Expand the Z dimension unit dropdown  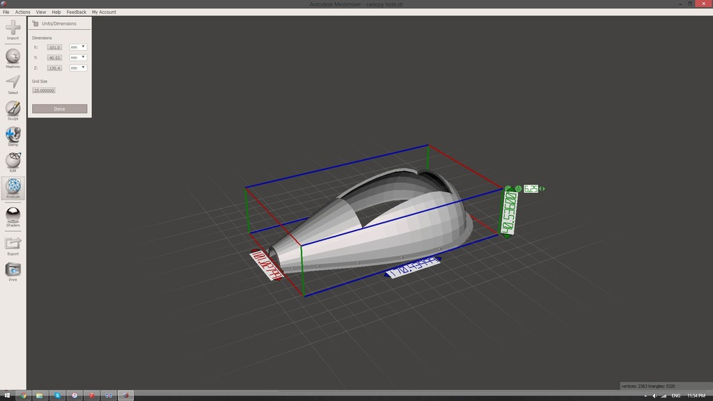tap(78, 68)
